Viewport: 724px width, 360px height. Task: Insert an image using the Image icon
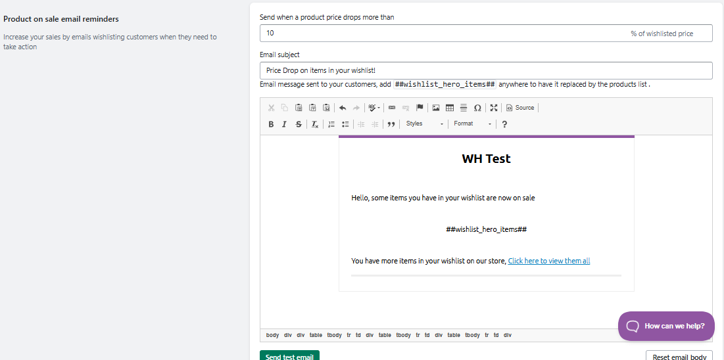[436, 108]
